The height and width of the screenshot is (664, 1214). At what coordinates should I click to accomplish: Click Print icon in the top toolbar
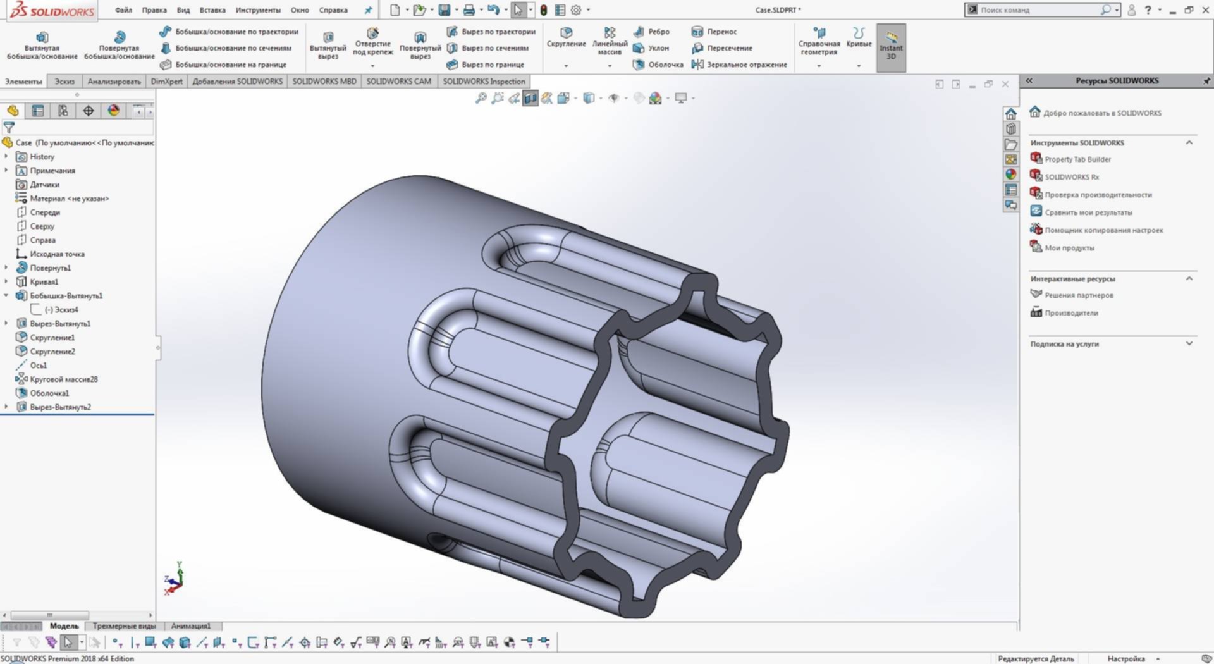469,10
